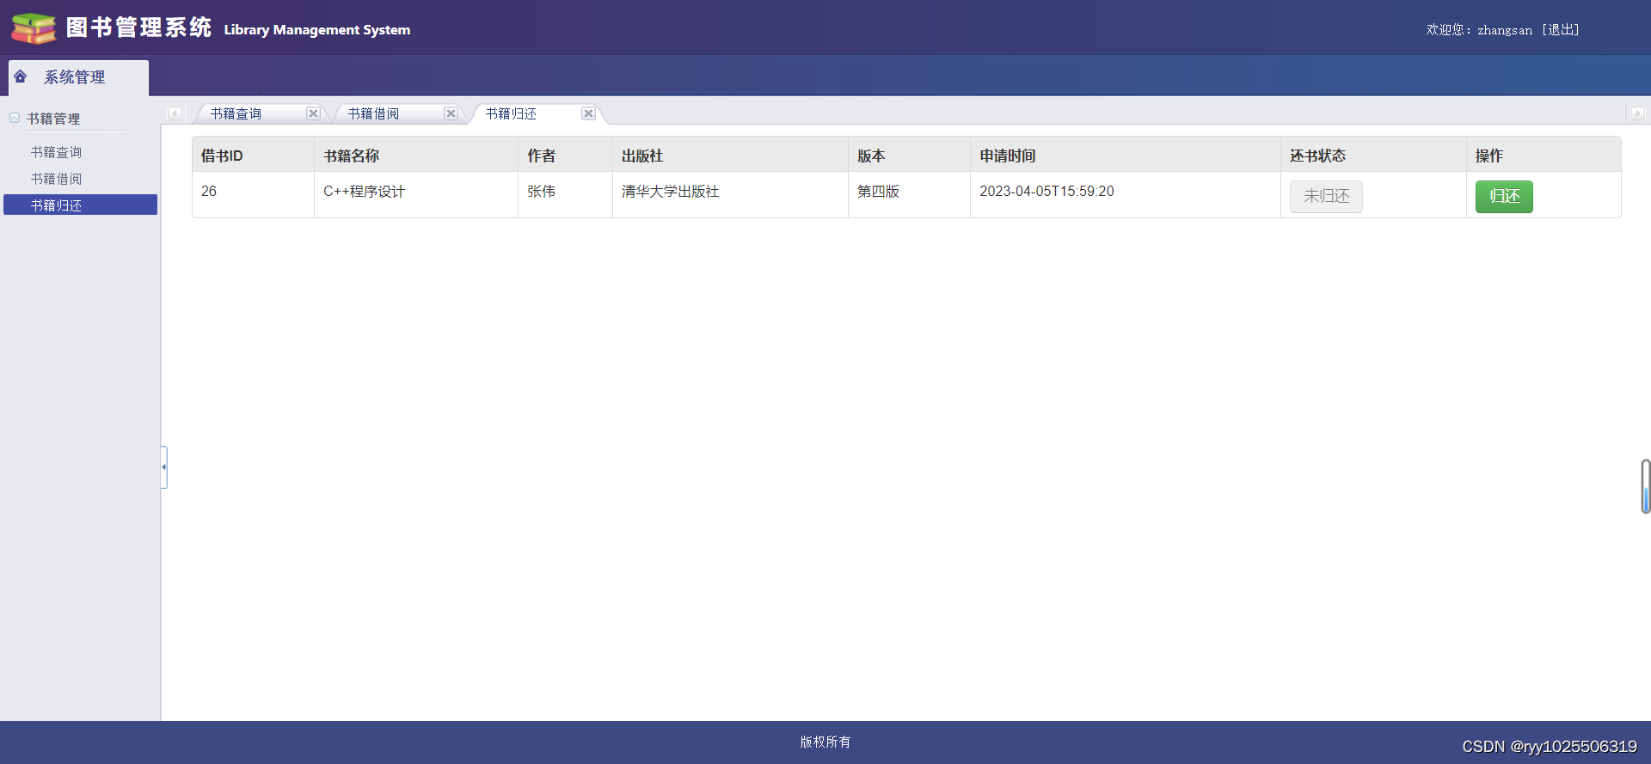Click the tab strip left scroll arrow

click(x=175, y=113)
